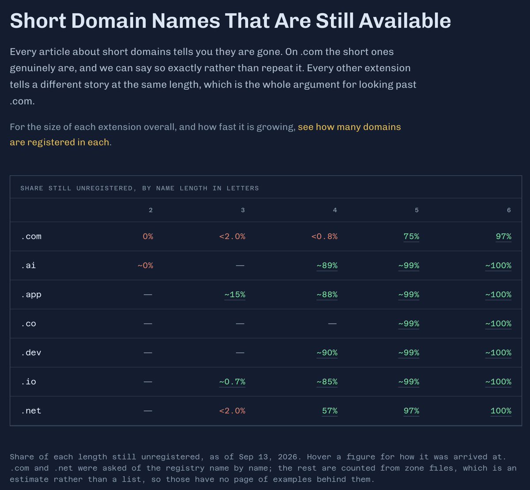Click the .io 5-letter ~99% figure
Screen dimensions: 530x490
409,382
